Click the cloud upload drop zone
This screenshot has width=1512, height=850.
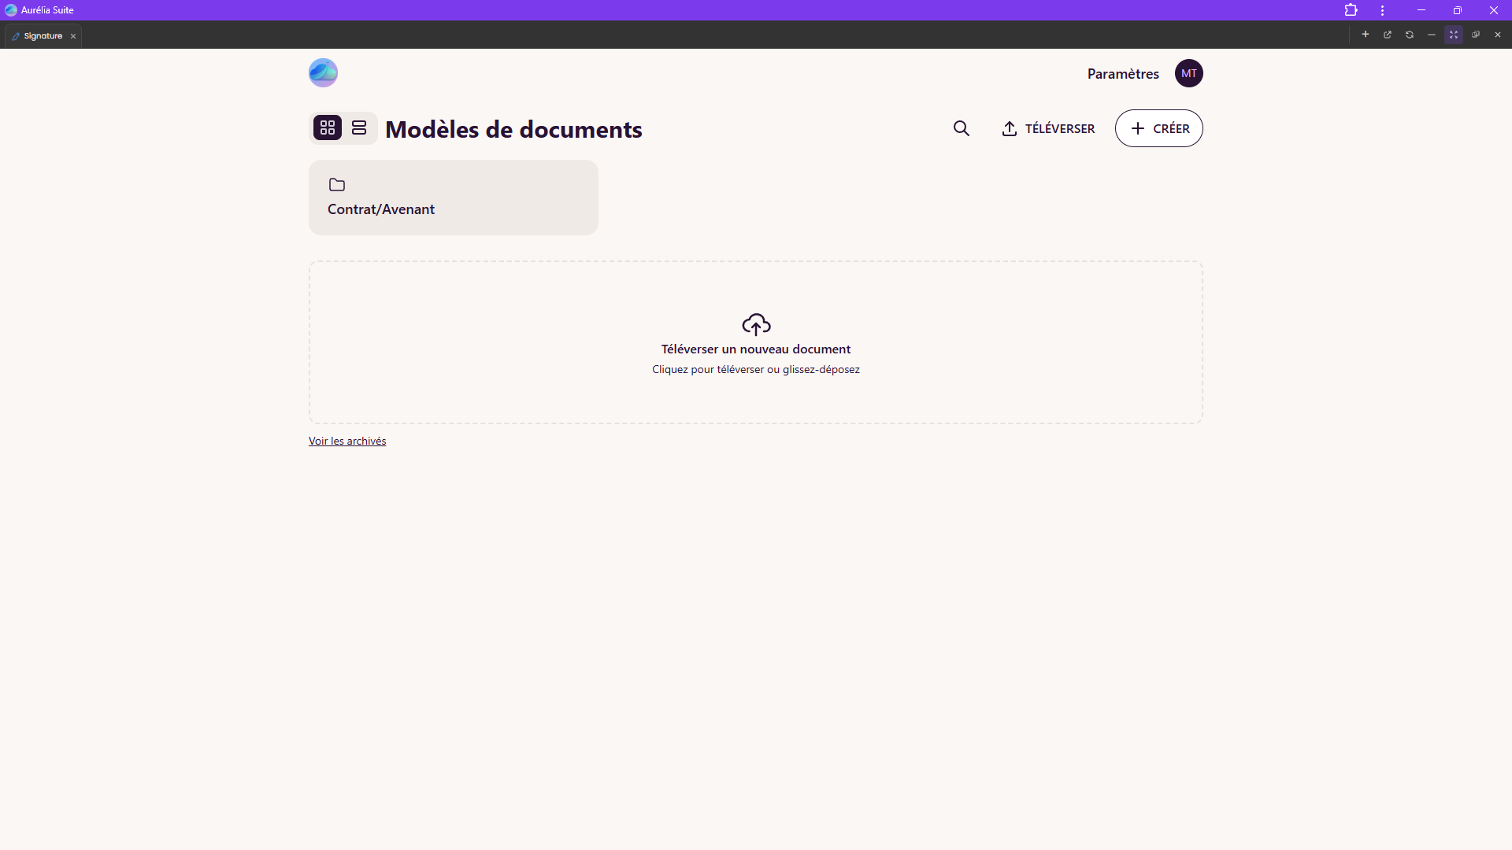756,342
